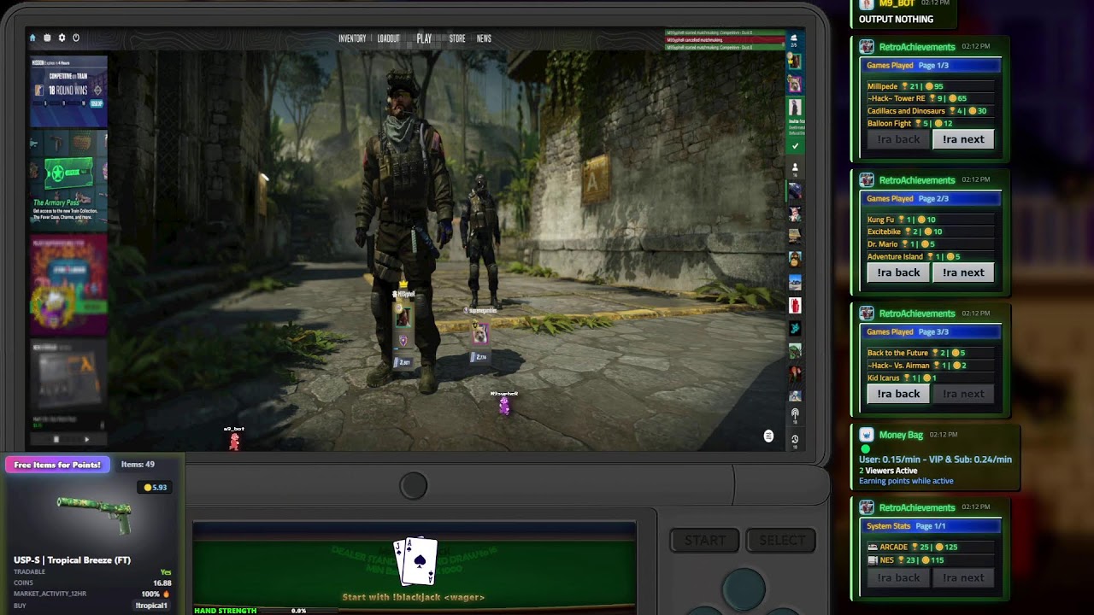Screen dimensions: 1094x615
Task: Click !ra next on Games Played Page 2/3
Action: click(963, 272)
